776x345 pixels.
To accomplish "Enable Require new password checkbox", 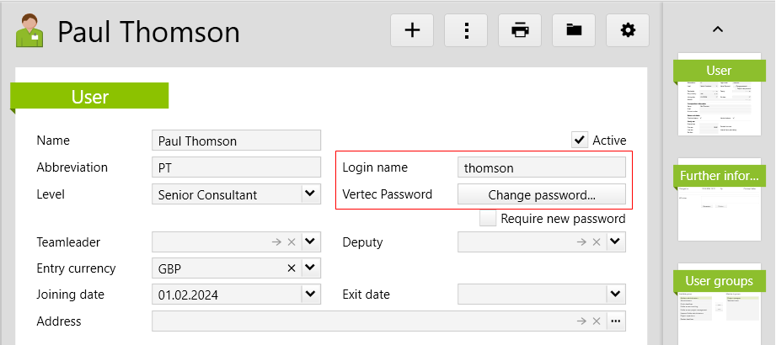I will [x=488, y=219].
